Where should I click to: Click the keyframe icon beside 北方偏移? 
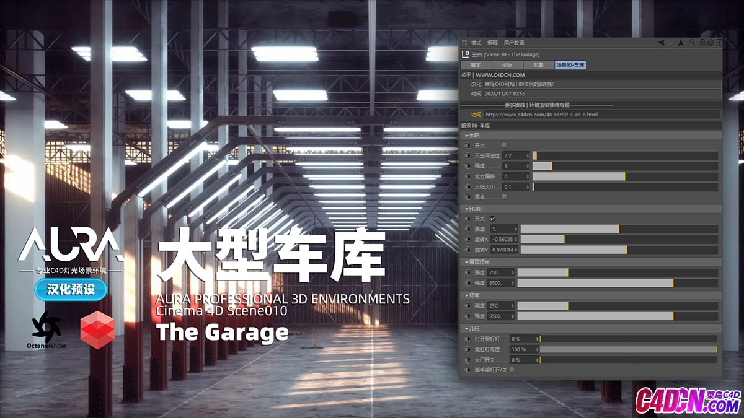(x=468, y=176)
